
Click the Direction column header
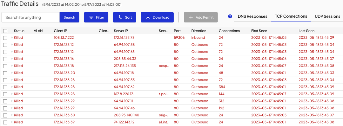pos(198,31)
